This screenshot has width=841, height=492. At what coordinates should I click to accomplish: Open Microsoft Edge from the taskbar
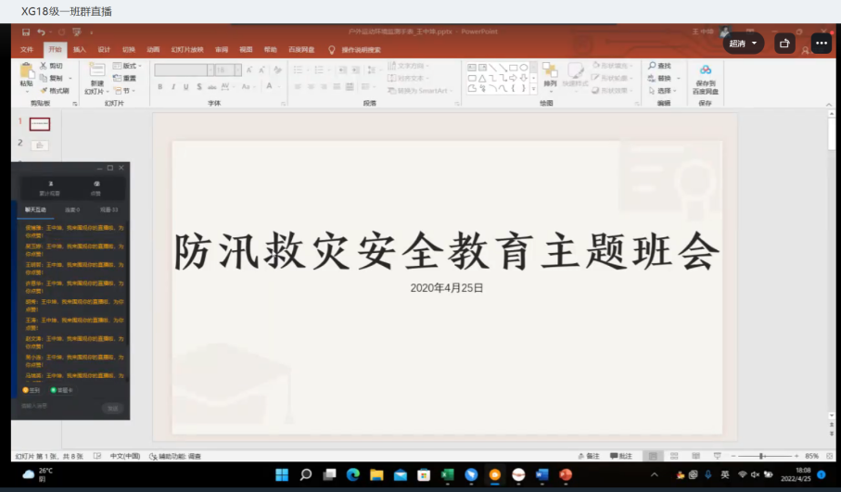[x=353, y=475]
